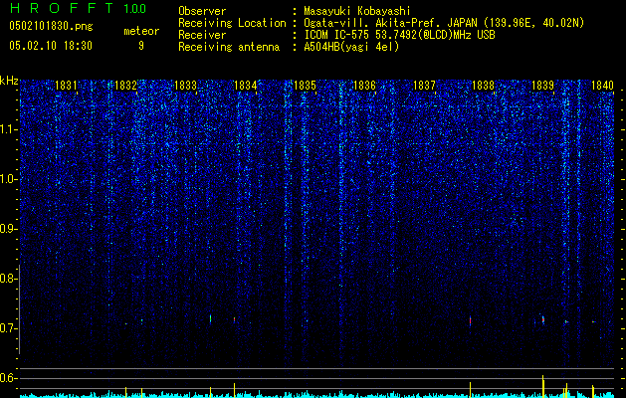Click the 1833 time marker

tap(186, 86)
